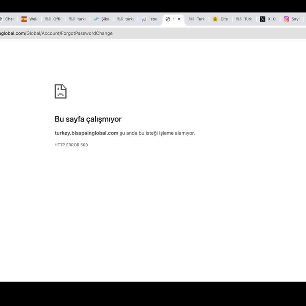Close the active error tab
This screenshot has width=306, height=306.
[x=179, y=19]
